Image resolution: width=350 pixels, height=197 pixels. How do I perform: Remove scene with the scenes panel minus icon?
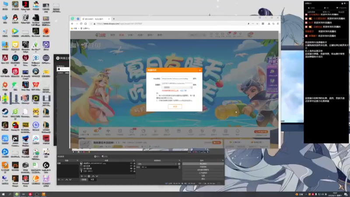tap(62, 179)
